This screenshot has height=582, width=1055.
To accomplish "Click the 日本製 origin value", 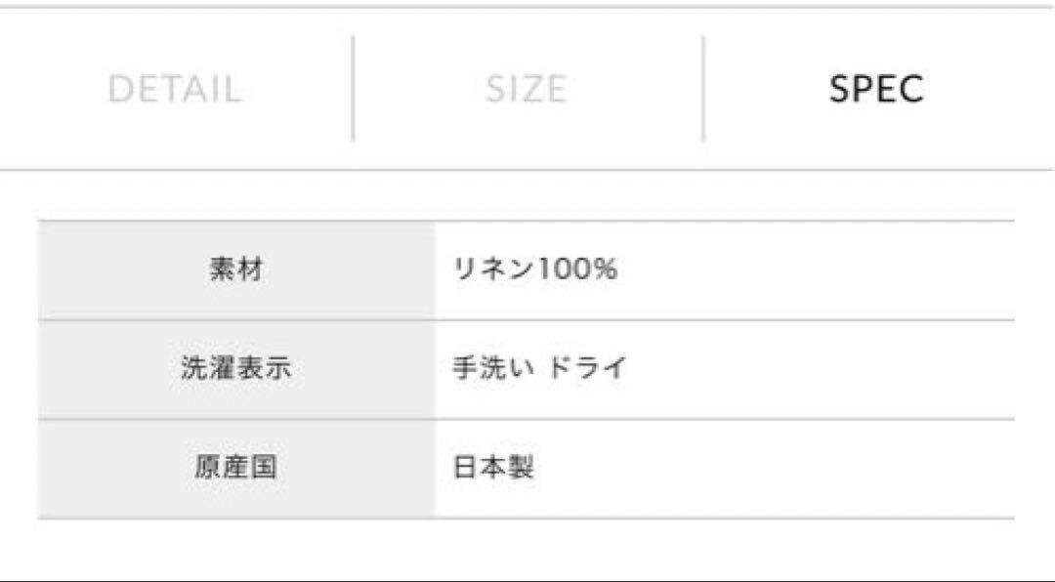I will pyautogui.click(x=493, y=467).
